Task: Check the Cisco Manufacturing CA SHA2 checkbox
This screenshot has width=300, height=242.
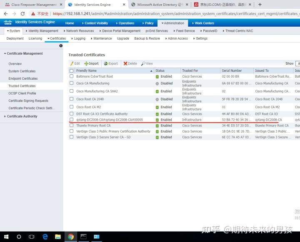Action: click(x=72, y=91)
